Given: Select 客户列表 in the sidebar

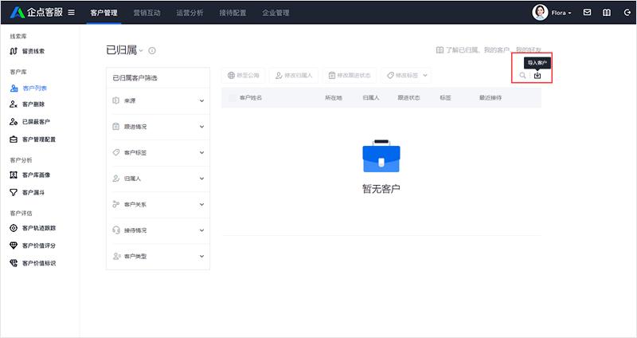Looking at the screenshot, I should click(29, 88).
